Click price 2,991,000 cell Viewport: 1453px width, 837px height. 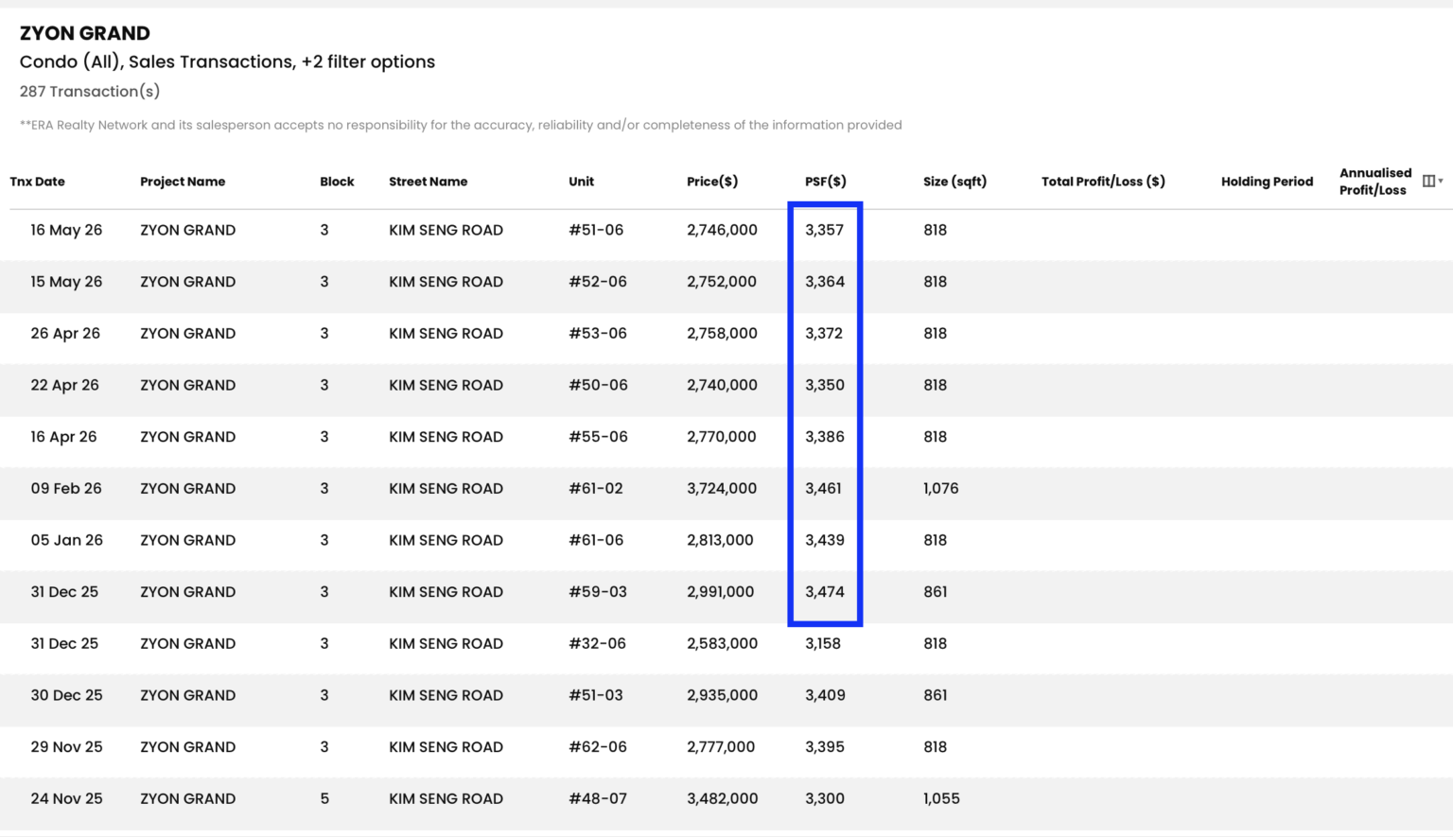(721, 592)
